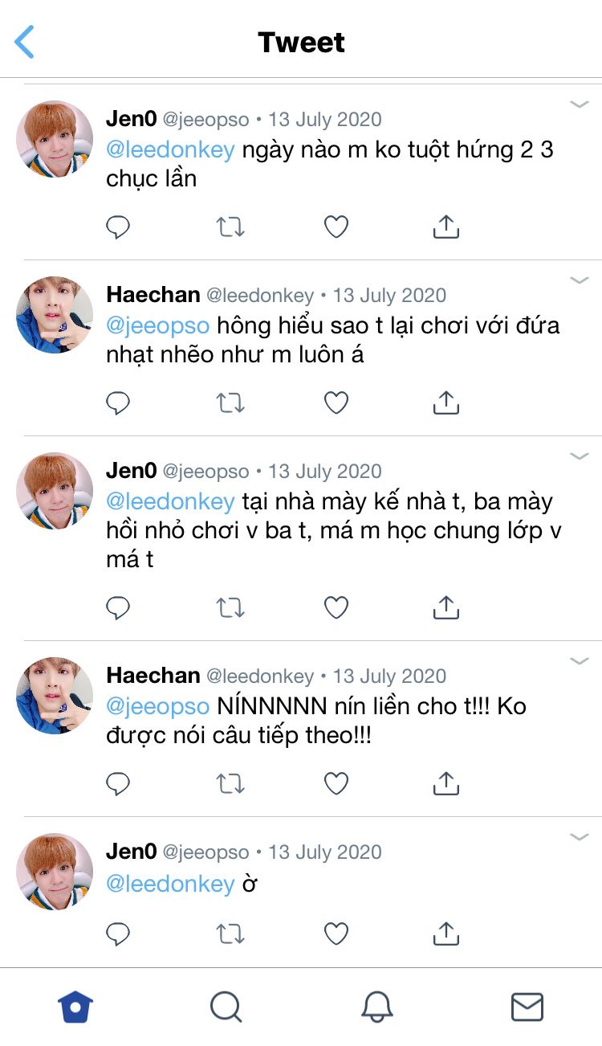Reply to Haechan's 'hông hiểu sao' tweet
This screenshot has height=1046, width=602.
[118, 403]
